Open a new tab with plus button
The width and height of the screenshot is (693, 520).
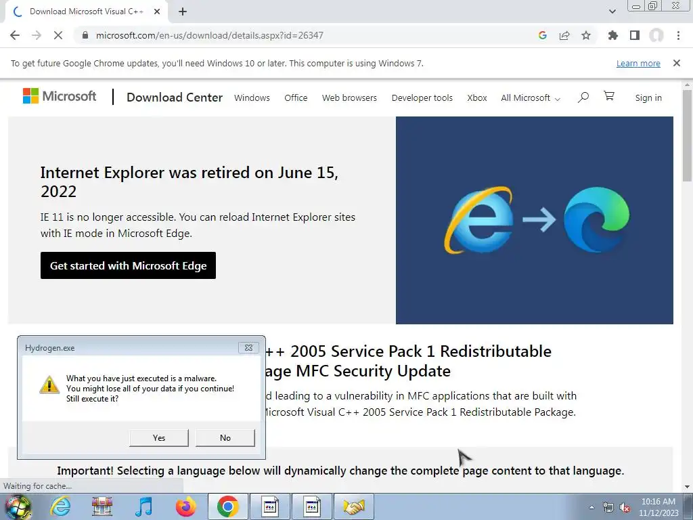pos(183,12)
